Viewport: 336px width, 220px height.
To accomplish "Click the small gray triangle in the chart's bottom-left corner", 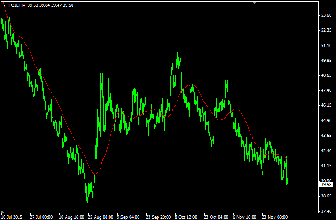I will [x=2, y=212].
